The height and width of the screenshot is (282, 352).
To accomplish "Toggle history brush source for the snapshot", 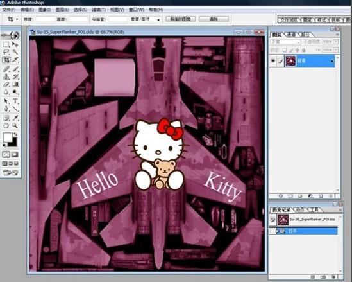I will 272,220.
